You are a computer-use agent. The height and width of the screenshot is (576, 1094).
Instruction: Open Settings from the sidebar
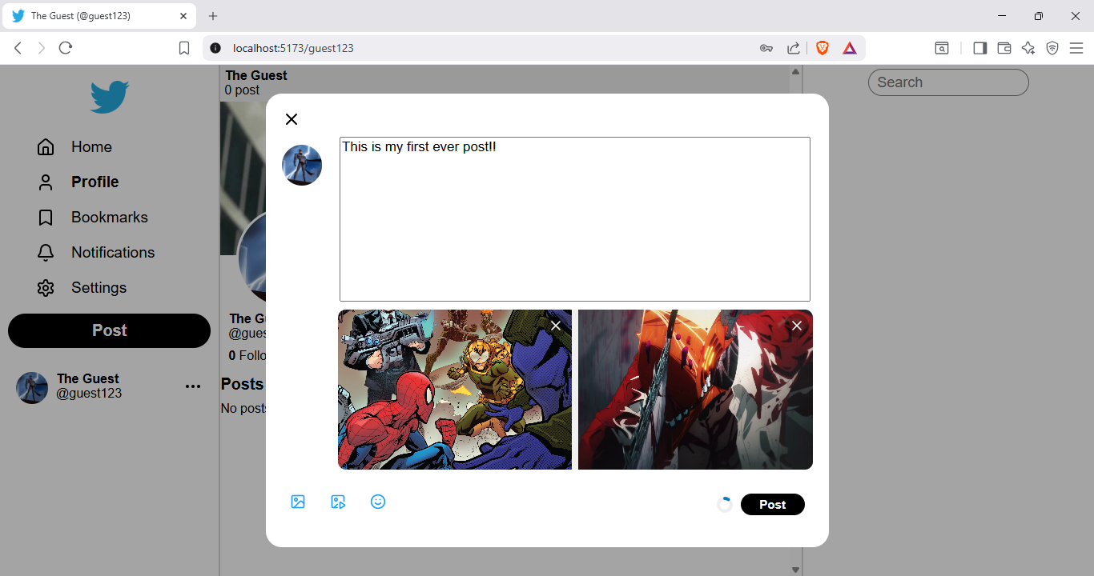coord(99,288)
